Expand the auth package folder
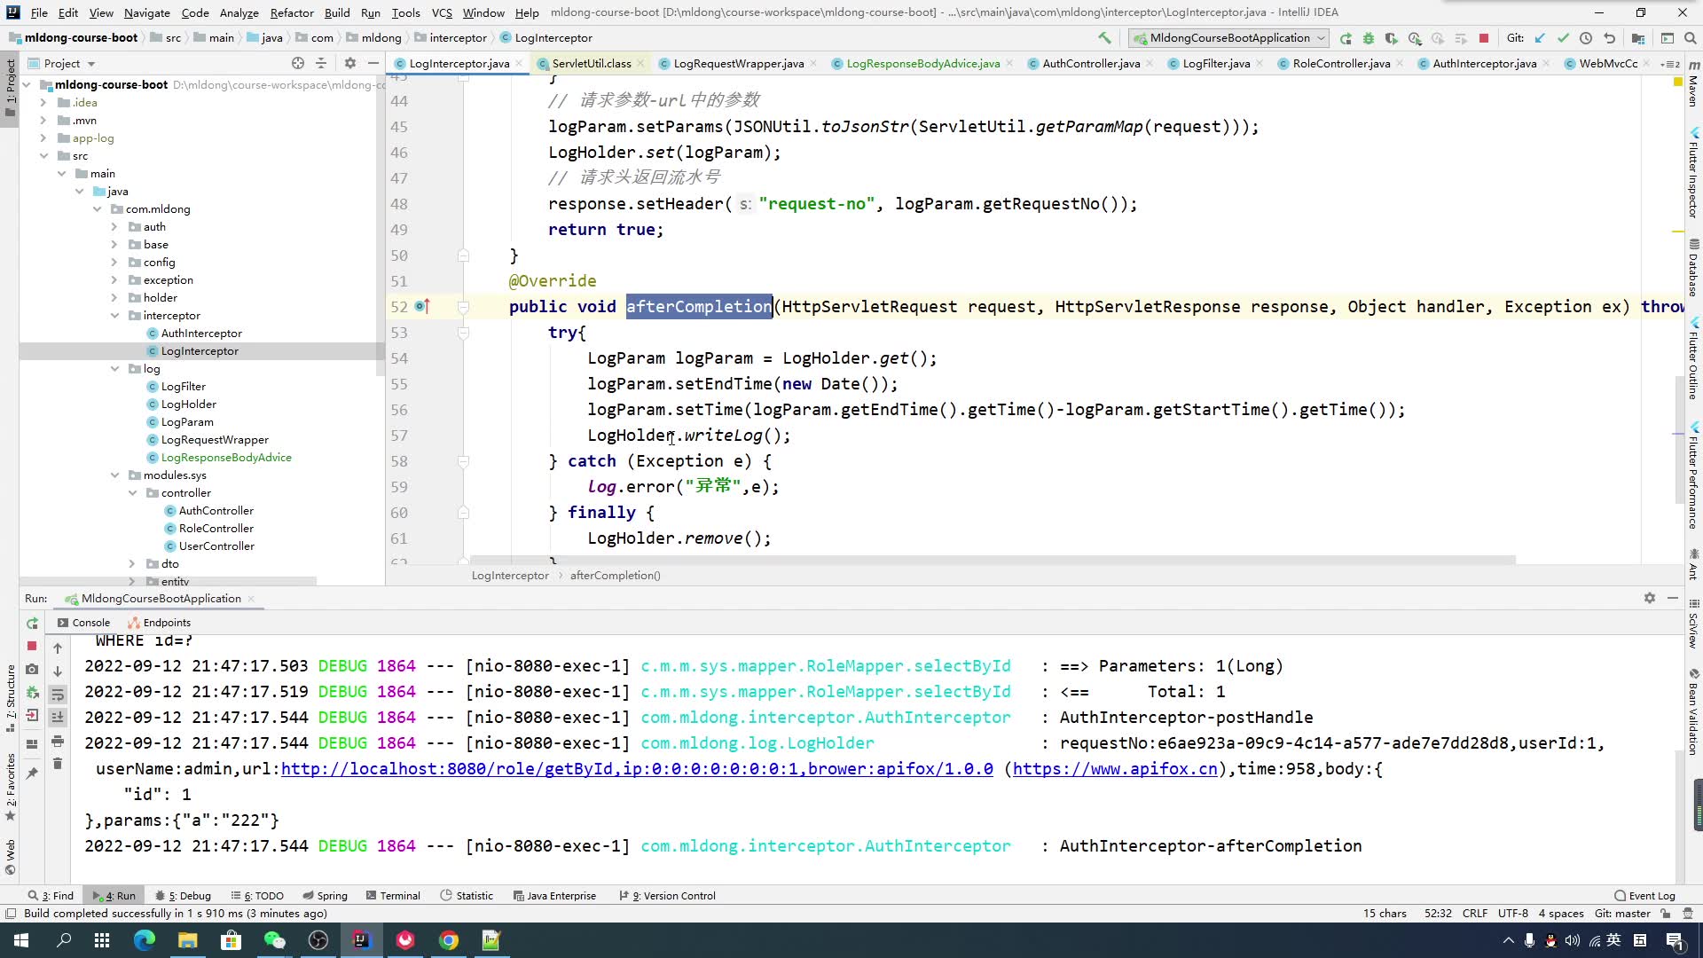This screenshot has height=958, width=1703. coord(114,227)
